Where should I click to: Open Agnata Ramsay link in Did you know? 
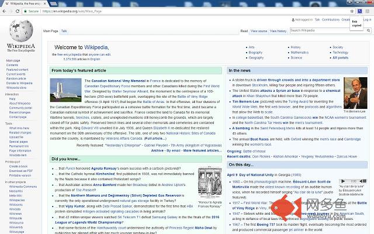click(104, 168)
